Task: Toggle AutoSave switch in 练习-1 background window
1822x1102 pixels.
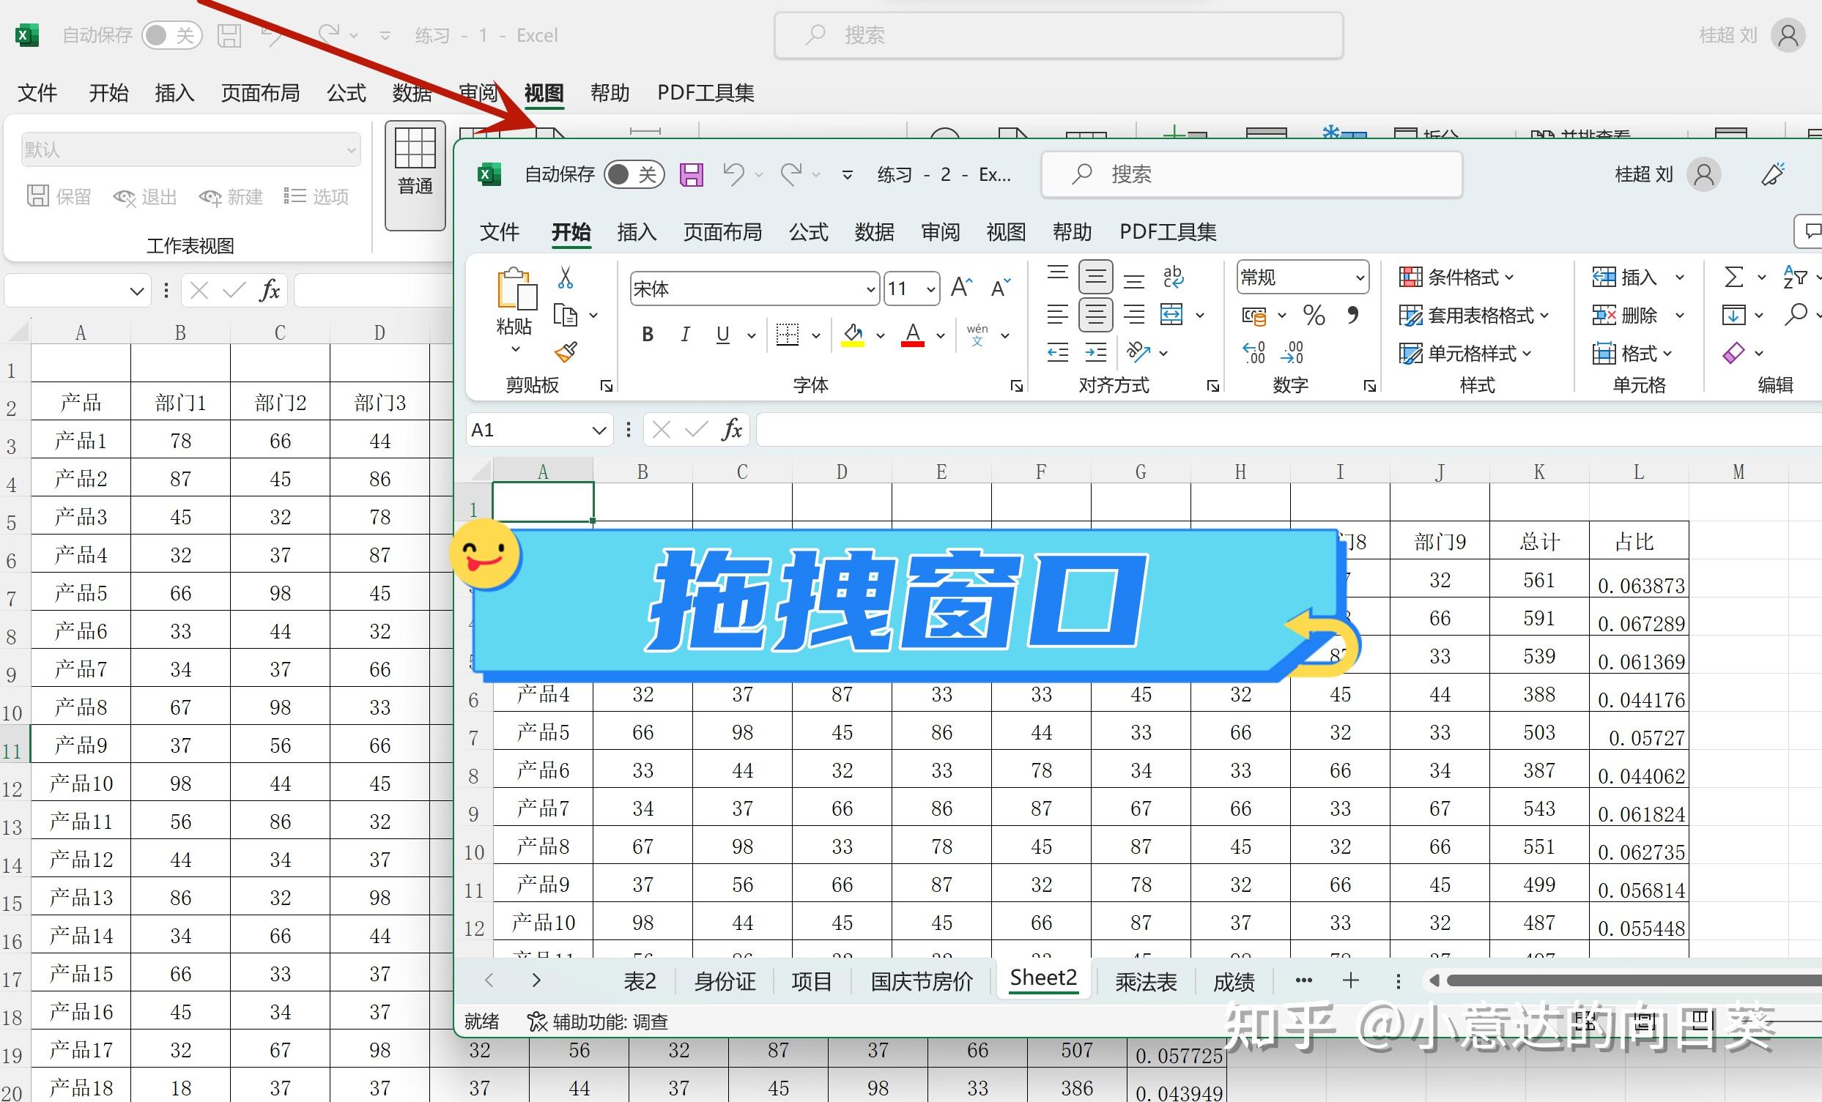Action: [x=173, y=34]
